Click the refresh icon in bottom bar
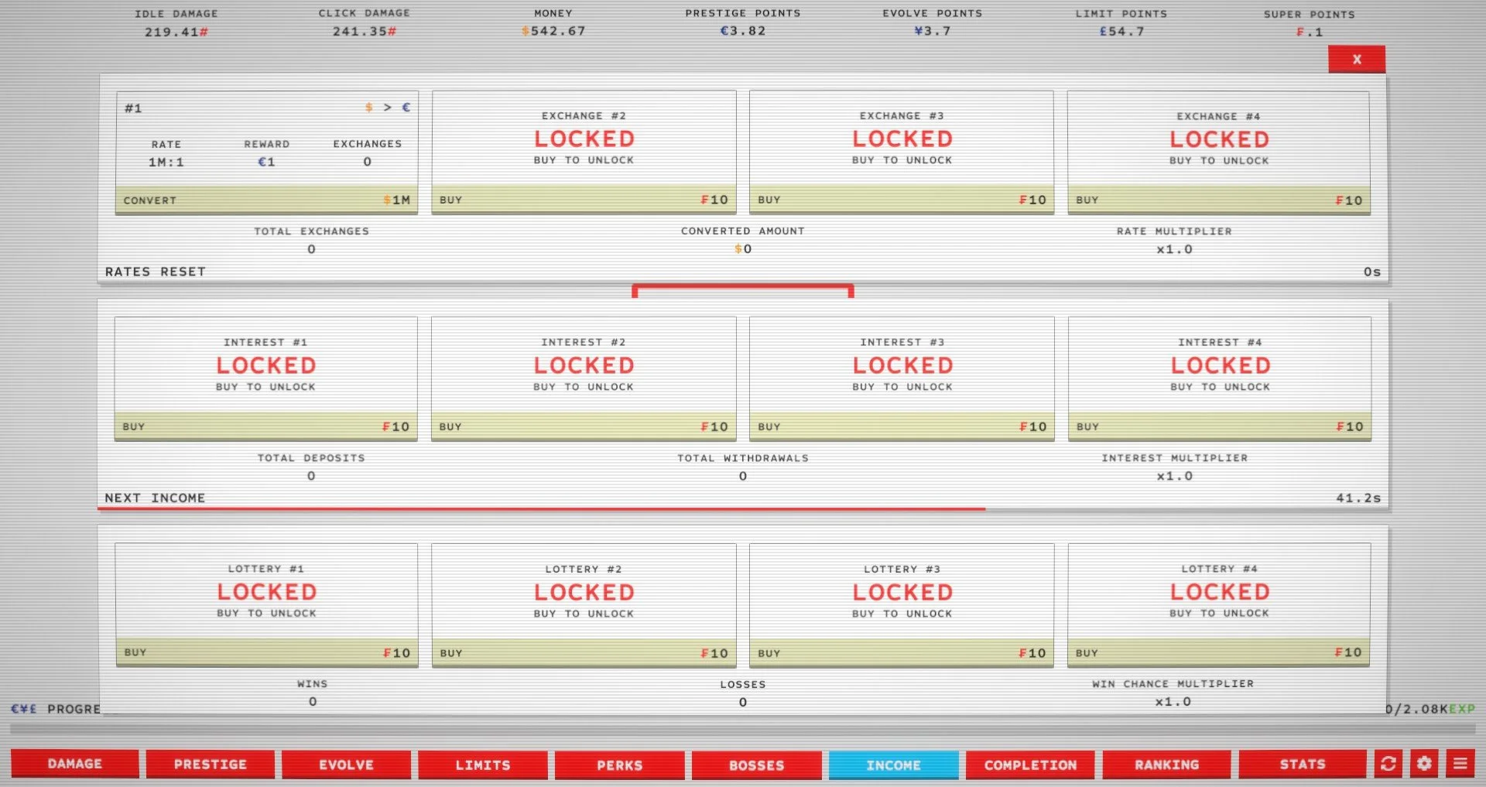Image resolution: width=1486 pixels, height=787 pixels. tap(1388, 764)
